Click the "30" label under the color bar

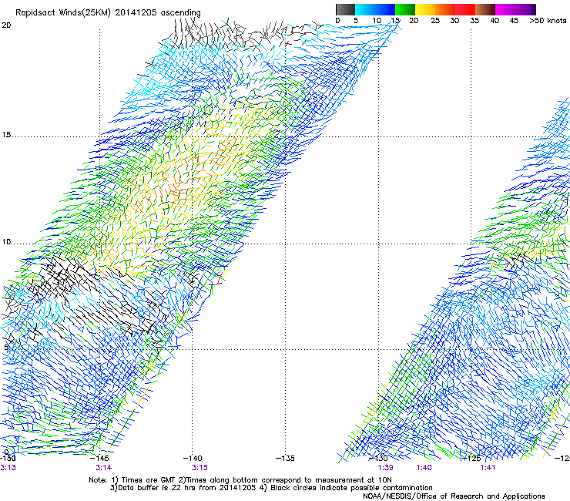[454, 21]
